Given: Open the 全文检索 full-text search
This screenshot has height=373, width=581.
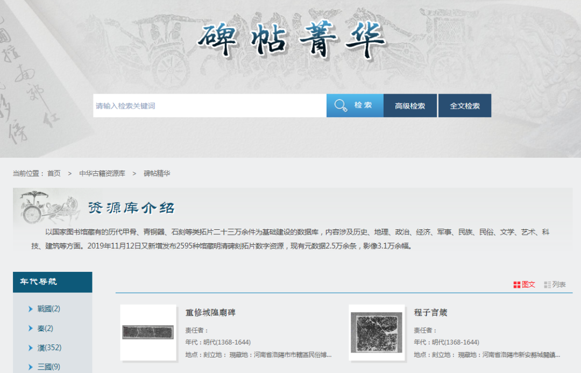Looking at the screenshot, I should click(465, 106).
